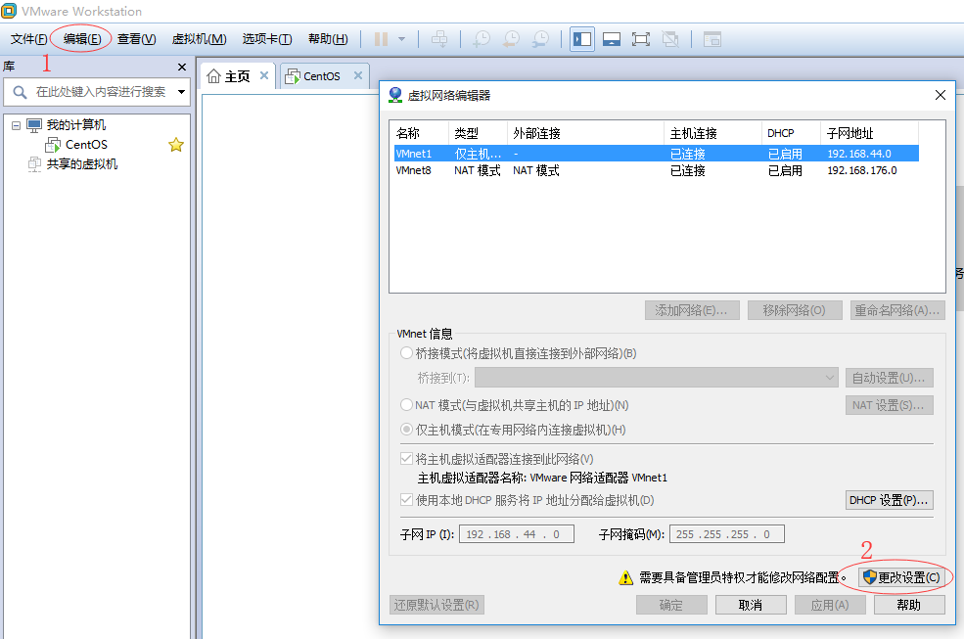
Task: Close the CentOS tab
Action: (x=358, y=75)
